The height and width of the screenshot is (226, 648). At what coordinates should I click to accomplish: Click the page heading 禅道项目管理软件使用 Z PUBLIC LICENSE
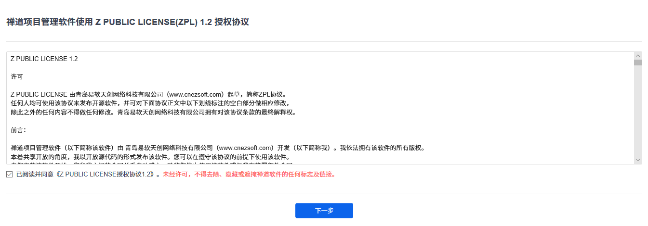point(128,22)
